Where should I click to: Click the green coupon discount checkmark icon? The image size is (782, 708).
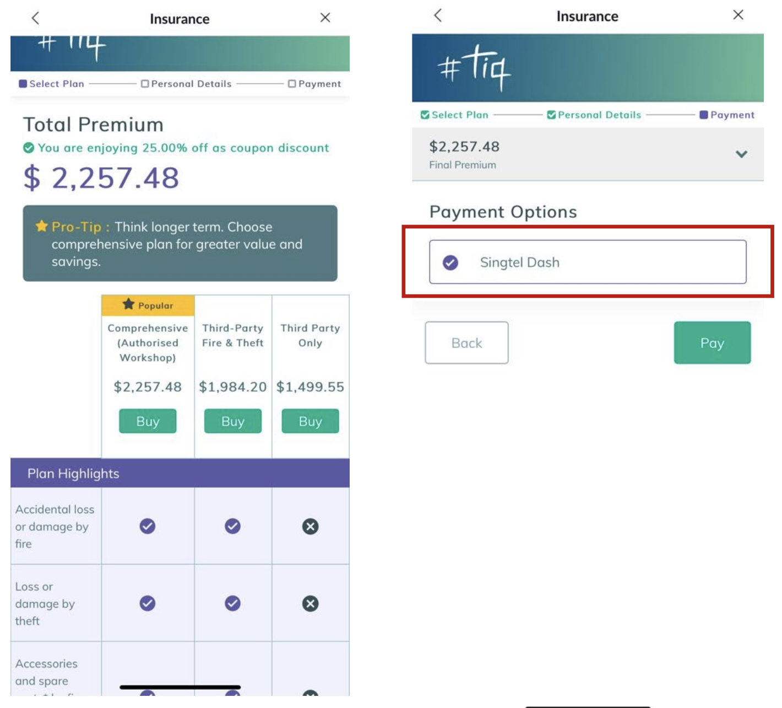29,148
